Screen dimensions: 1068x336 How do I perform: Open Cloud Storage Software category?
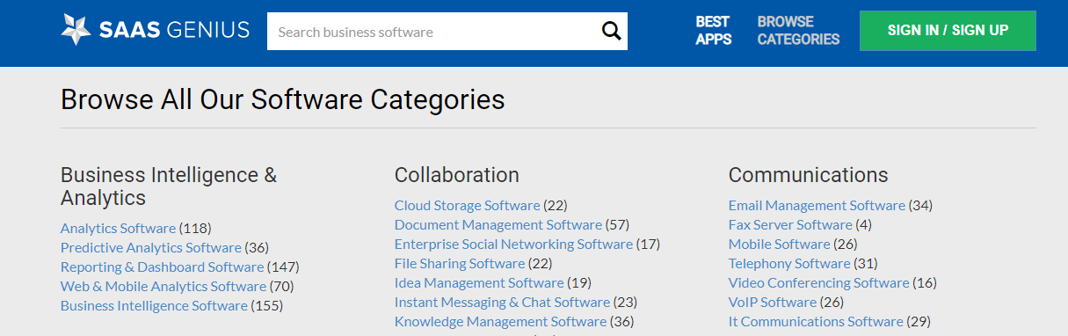[467, 205]
